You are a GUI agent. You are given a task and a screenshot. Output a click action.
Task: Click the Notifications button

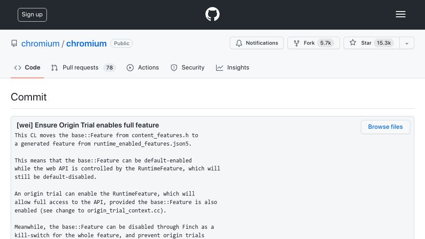(x=257, y=43)
